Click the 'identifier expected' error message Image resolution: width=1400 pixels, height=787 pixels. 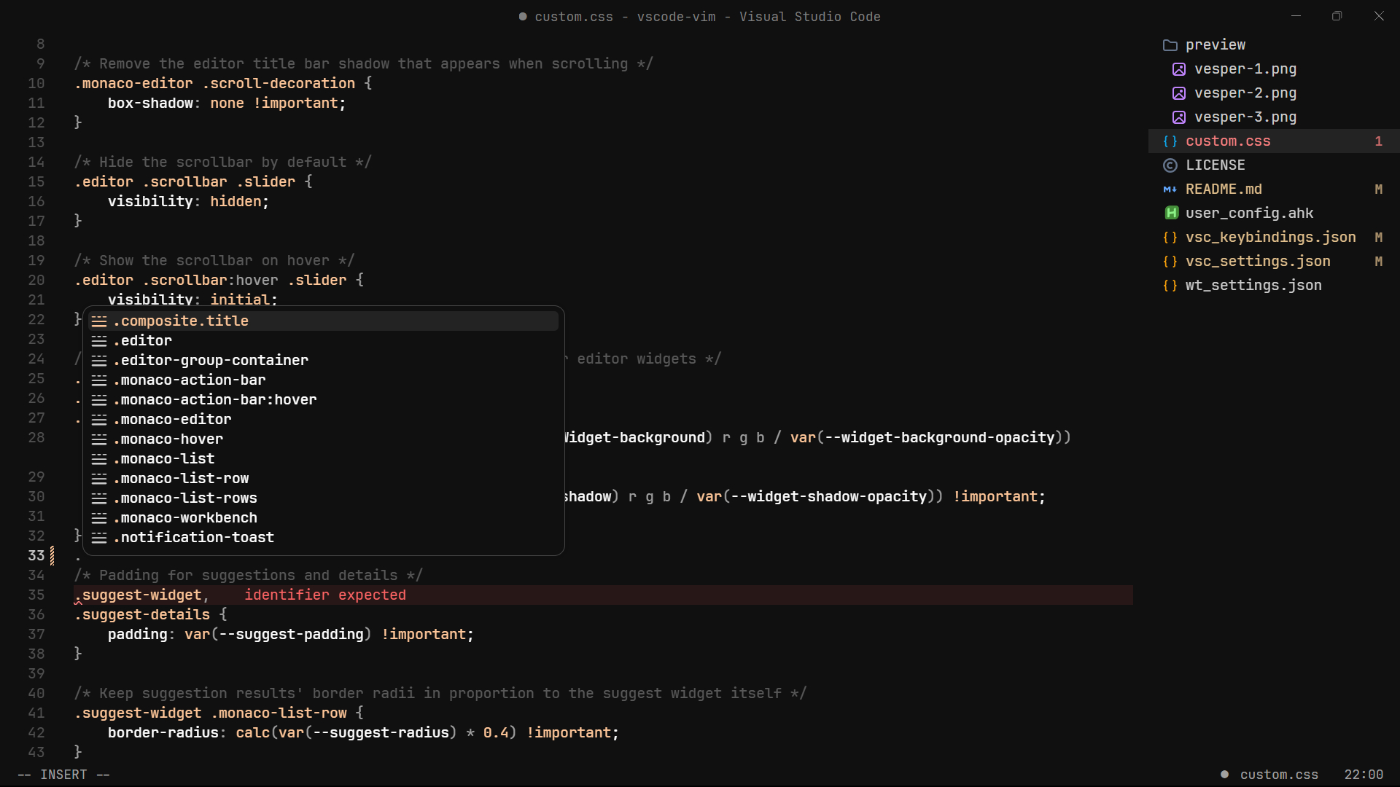click(325, 595)
